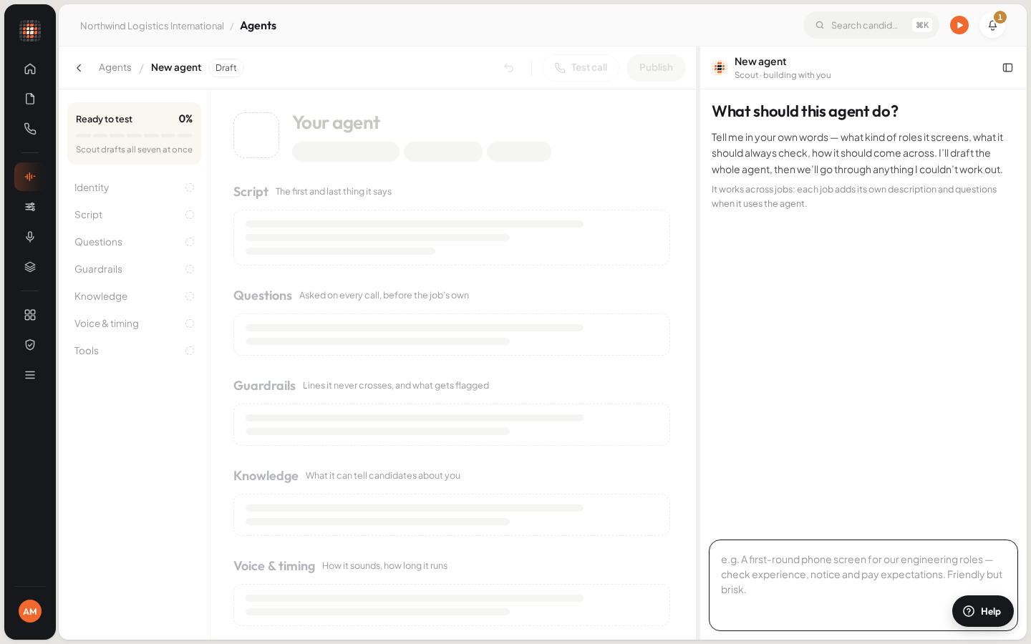The height and width of the screenshot is (644, 1031).
Task: Click the Northwind dotted logo at top
Action: coord(30,31)
